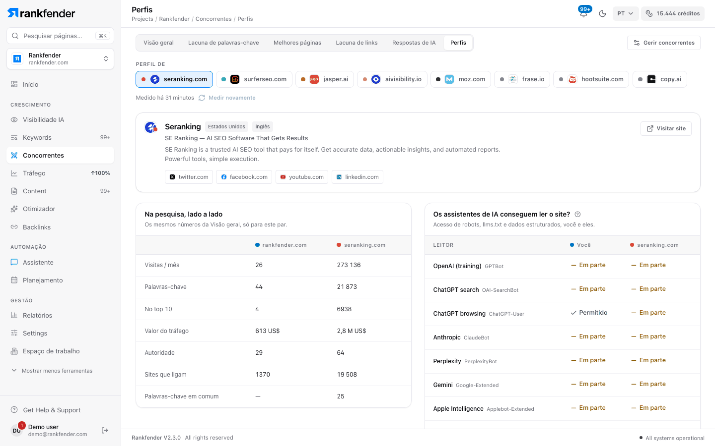Click the Rankfender breadcrumb link
Screen dimensions: 715x446
[174, 19]
